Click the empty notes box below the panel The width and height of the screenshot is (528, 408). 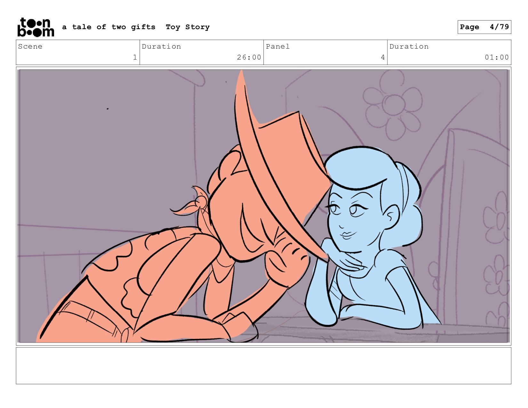(x=263, y=365)
